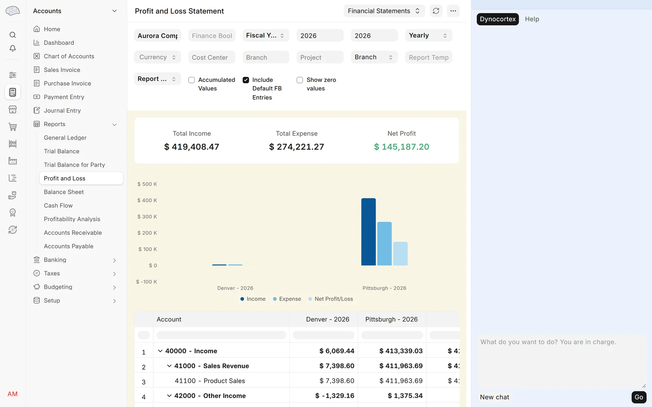Open the storefront module icon in left rail
Viewport: 652px width, 407px height.
click(13, 109)
